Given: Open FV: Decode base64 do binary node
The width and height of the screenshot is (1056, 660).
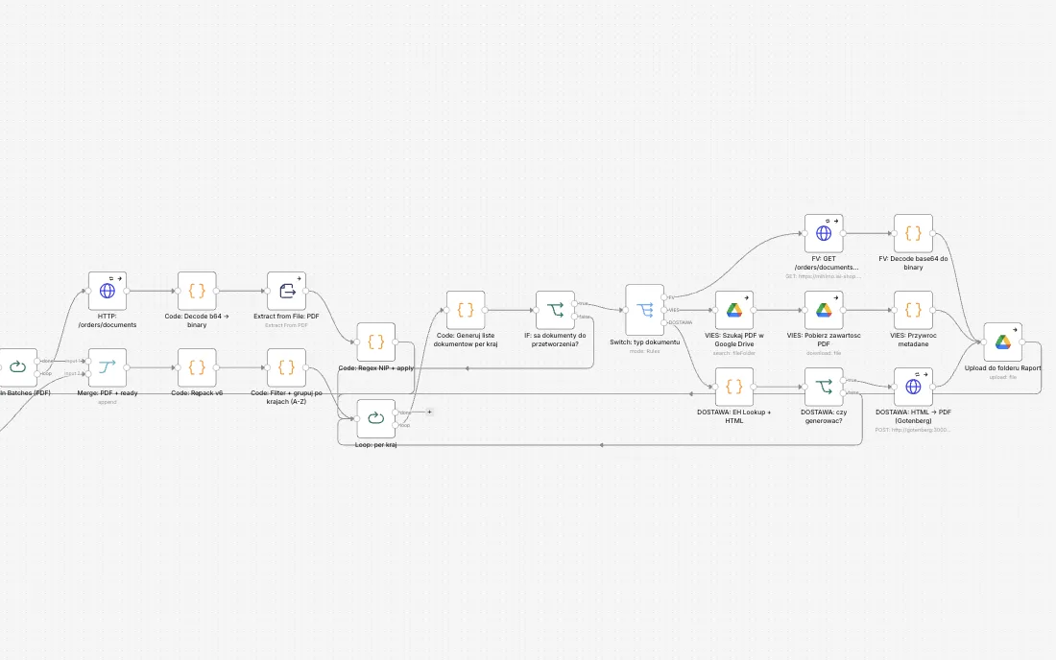Looking at the screenshot, I should point(913,233).
